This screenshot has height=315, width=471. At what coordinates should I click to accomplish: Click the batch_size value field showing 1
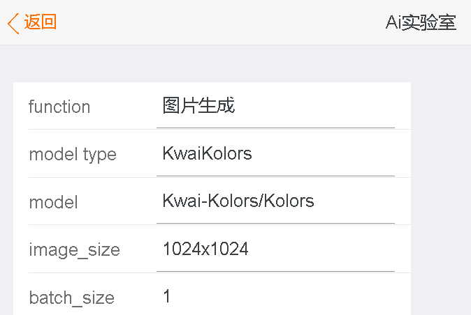275,297
